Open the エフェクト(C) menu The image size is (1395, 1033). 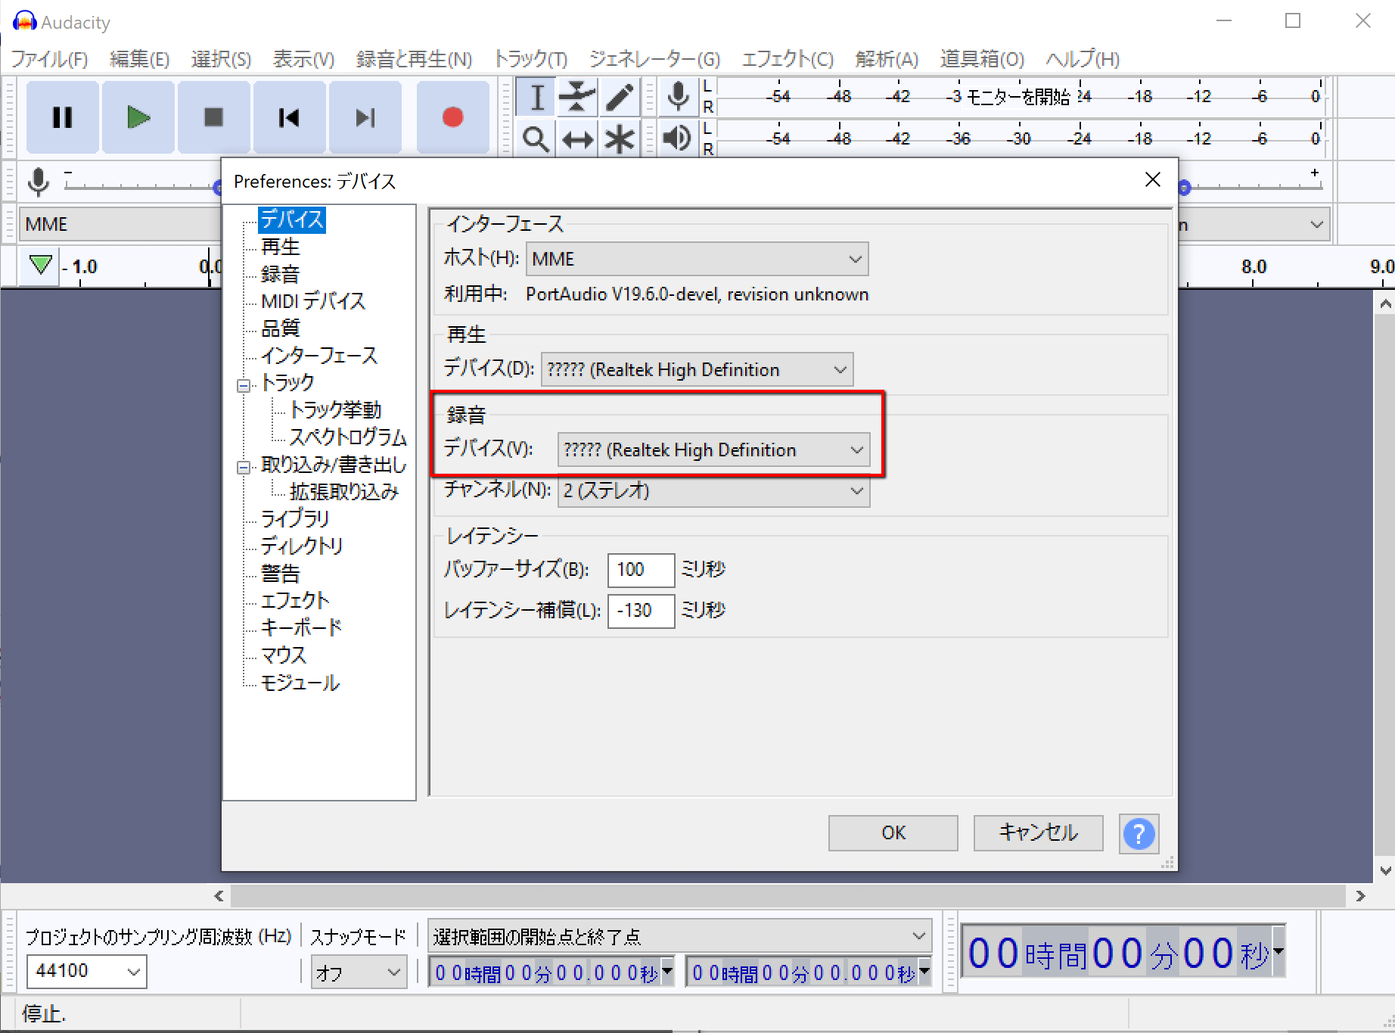[787, 59]
